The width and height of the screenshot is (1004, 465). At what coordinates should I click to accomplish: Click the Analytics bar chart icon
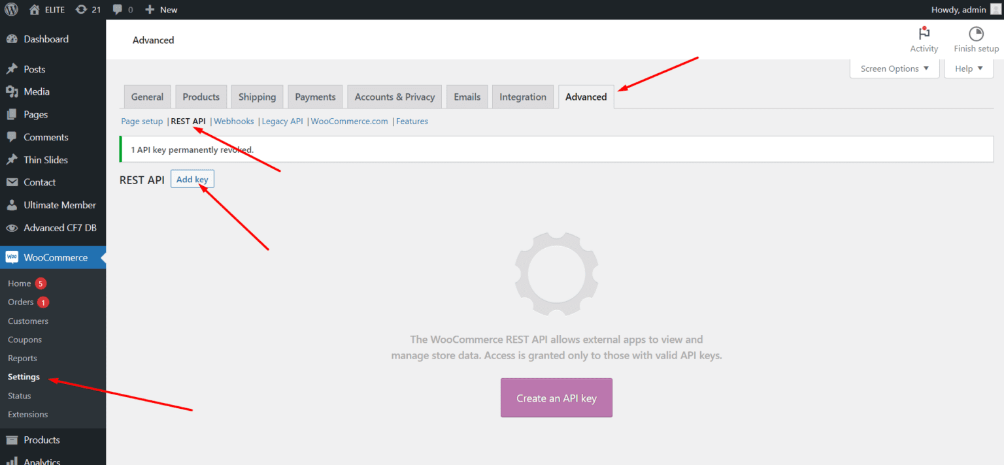[12, 461]
